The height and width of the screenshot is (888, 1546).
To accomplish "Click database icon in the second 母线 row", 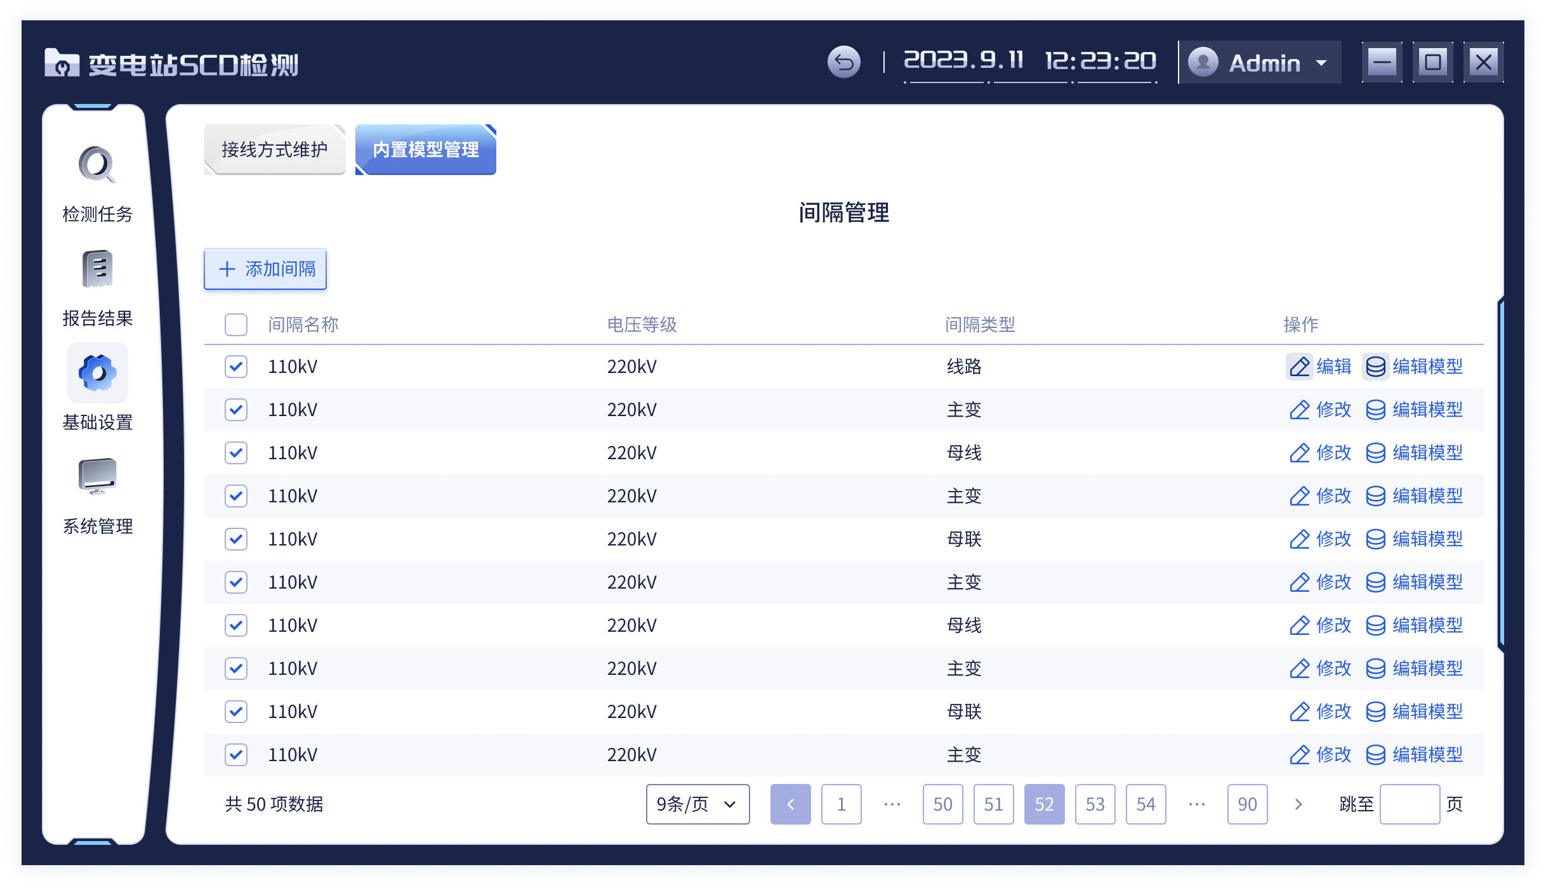I will (x=1375, y=625).
